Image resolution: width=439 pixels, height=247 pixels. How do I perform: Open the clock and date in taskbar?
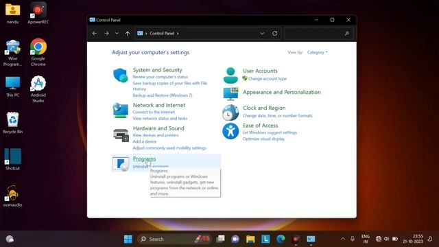coord(413,239)
